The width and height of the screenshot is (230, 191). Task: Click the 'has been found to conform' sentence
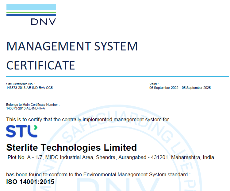[98, 174]
